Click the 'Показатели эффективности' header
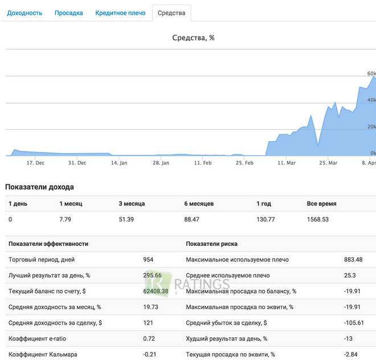The width and height of the screenshot is (376, 361). tap(48, 244)
